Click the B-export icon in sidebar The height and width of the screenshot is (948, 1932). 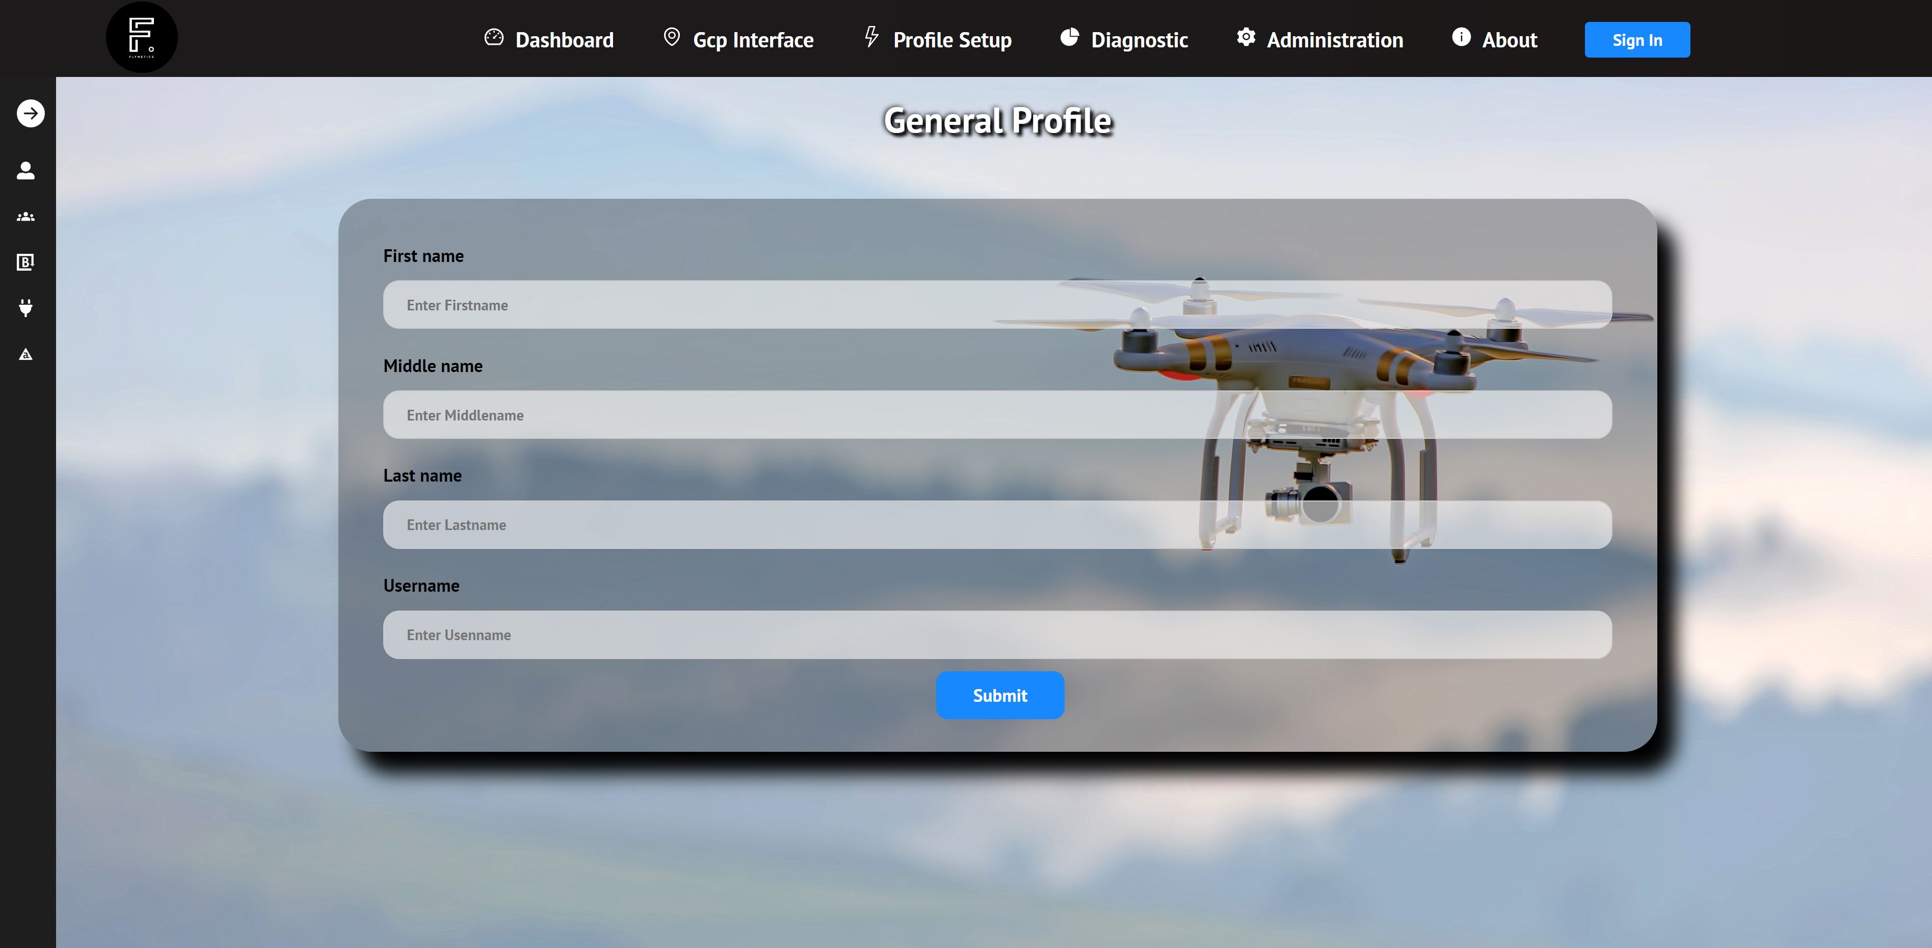tap(25, 262)
